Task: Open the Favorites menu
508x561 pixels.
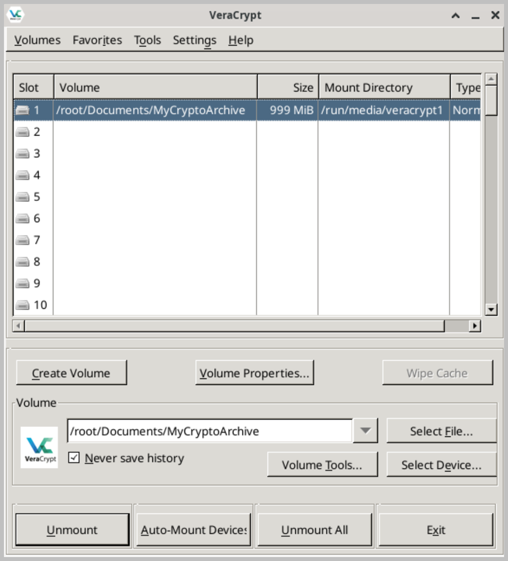Action: click(97, 40)
